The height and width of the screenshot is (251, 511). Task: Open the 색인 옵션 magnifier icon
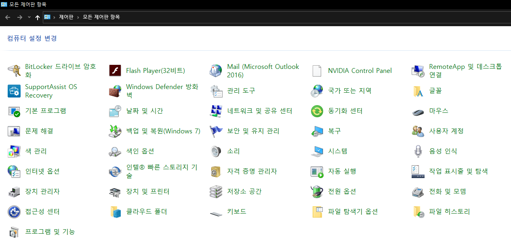115,151
